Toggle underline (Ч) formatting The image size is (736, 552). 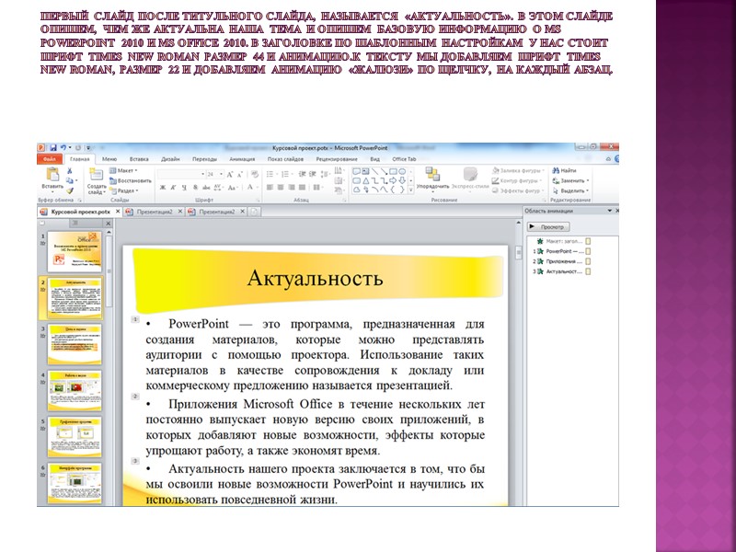(183, 188)
